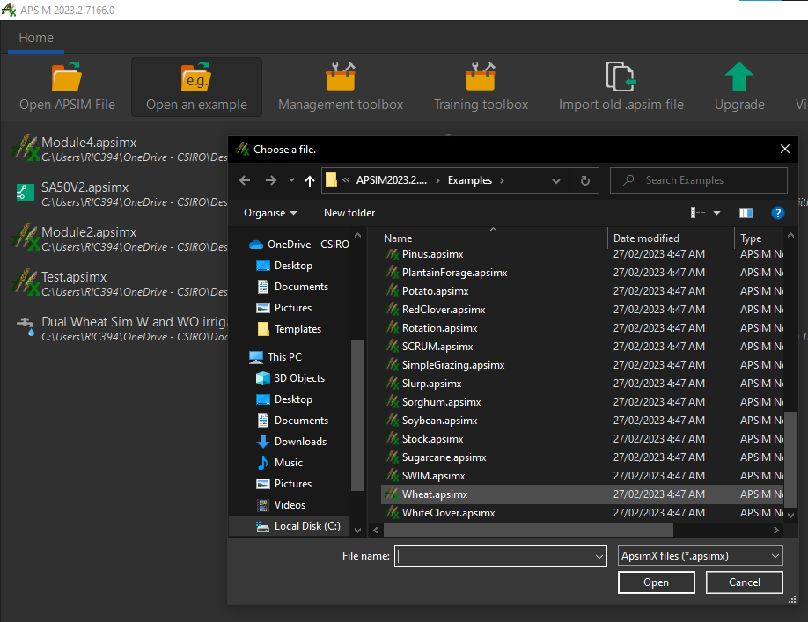The width and height of the screenshot is (808, 622).
Task: Select the OneDrive - CSIRO cloud icon
Action: pyautogui.click(x=256, y=245)
